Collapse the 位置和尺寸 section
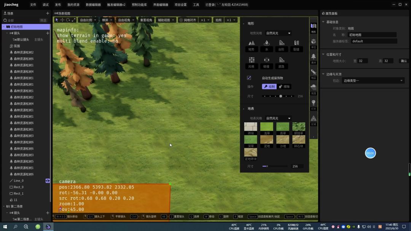 coord(323,54)
